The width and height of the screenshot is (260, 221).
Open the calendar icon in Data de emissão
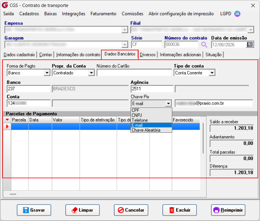250,44
